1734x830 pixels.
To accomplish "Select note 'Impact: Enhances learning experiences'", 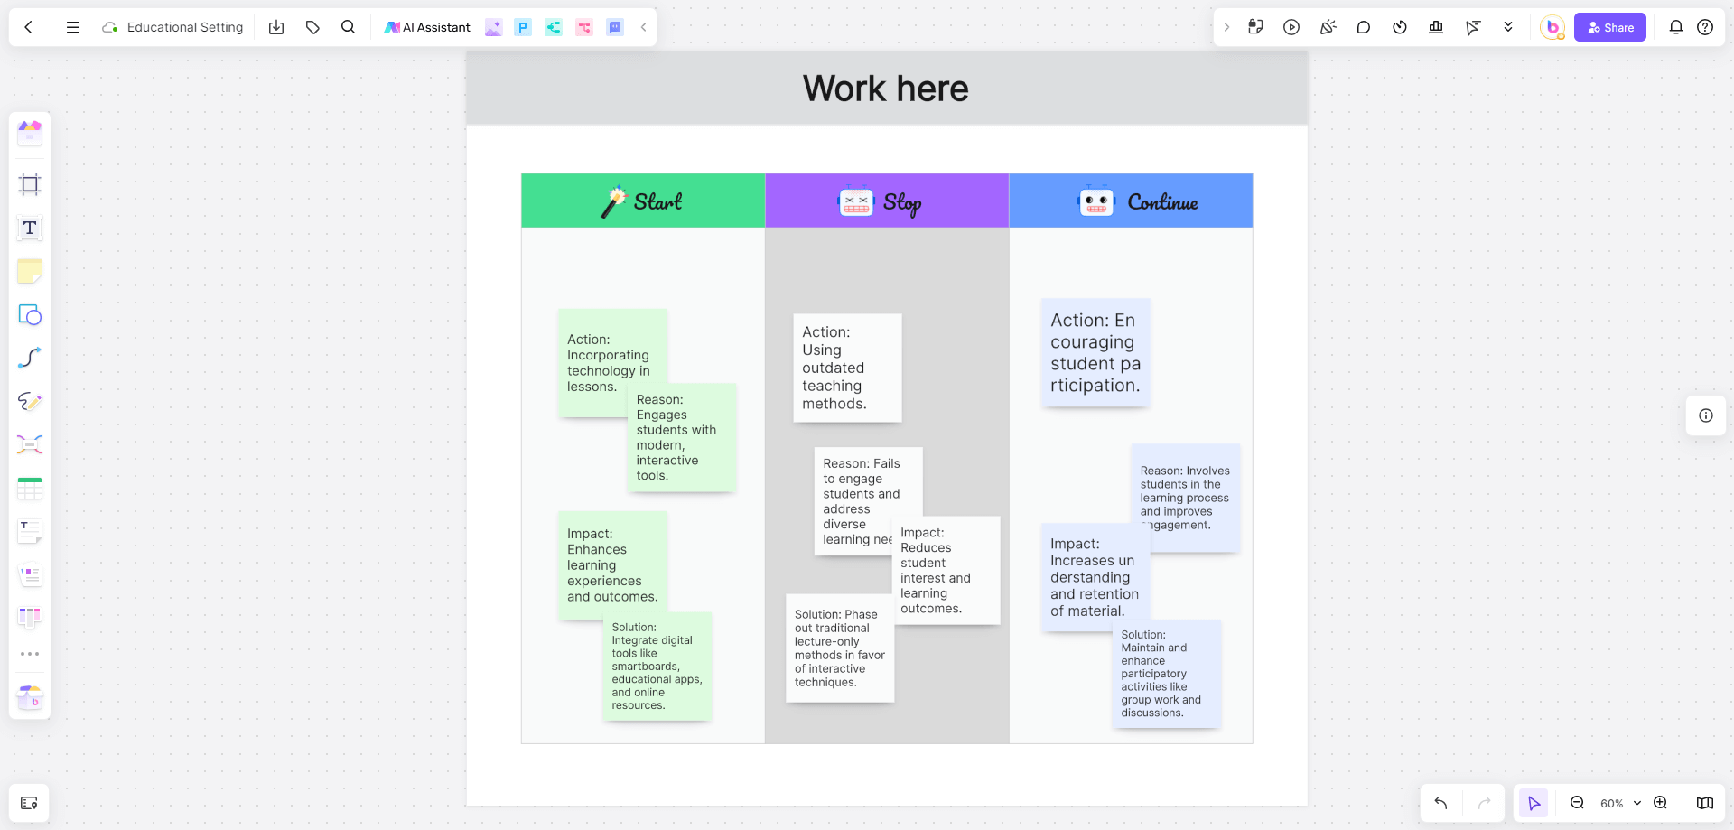I will [612, 564].
